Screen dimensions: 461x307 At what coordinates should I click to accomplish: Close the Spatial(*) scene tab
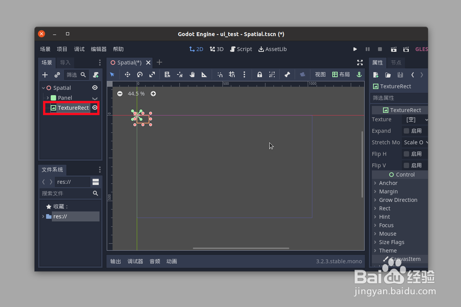(x=148, y=63)
